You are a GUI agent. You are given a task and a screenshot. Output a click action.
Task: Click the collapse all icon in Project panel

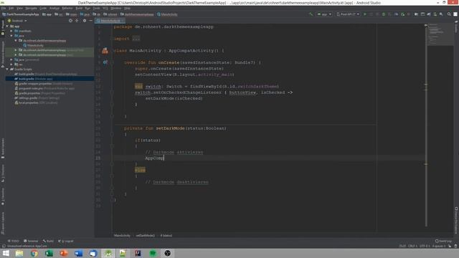tap(77, 21)
